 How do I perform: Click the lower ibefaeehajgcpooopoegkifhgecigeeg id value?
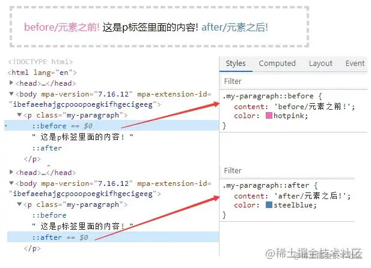83,194
